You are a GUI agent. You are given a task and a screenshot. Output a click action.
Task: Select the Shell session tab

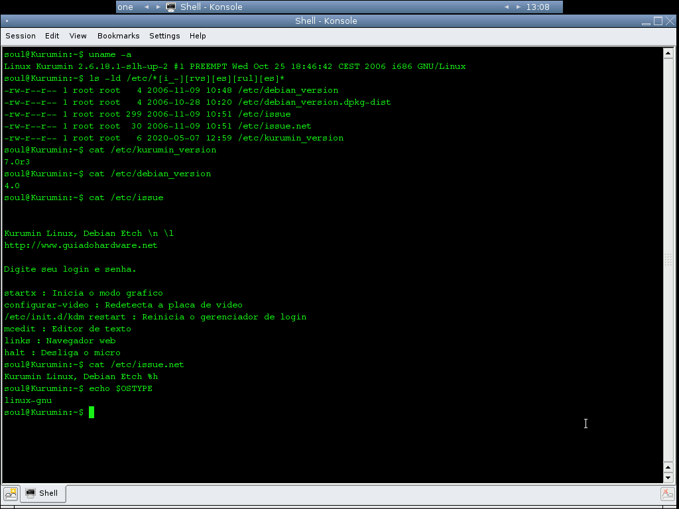pyautogui.click(x=42, y=493)
